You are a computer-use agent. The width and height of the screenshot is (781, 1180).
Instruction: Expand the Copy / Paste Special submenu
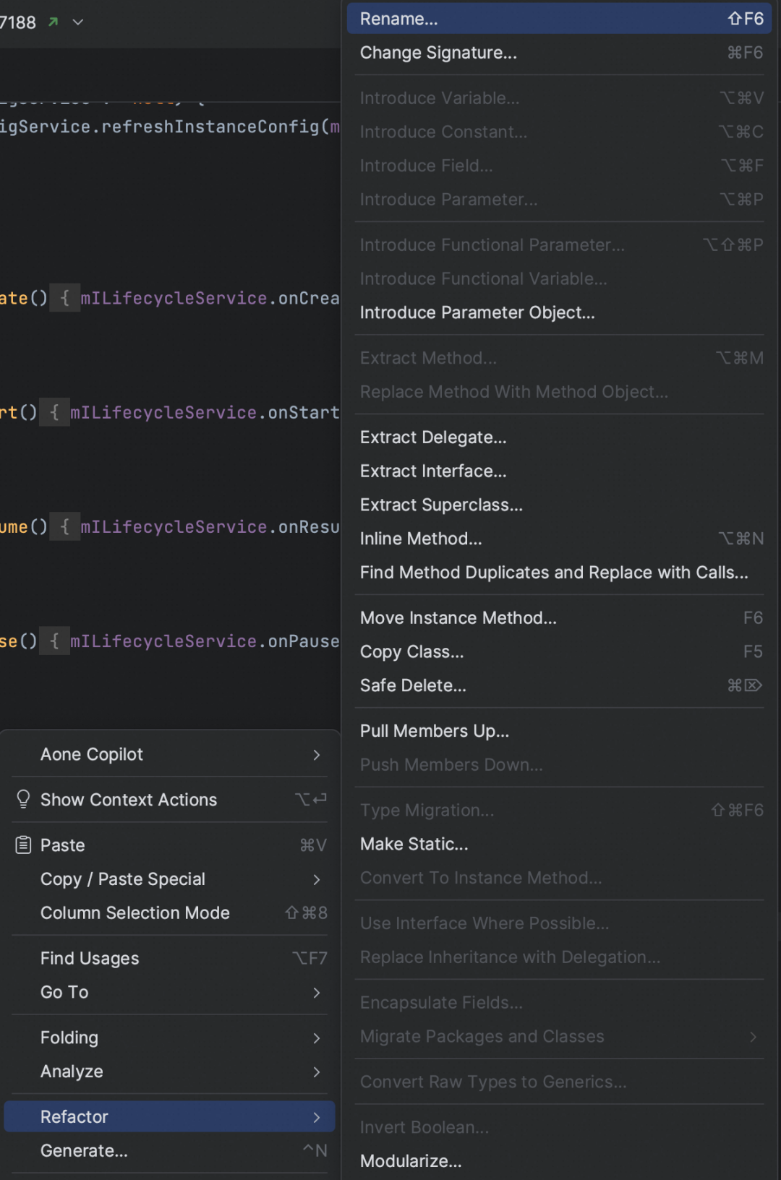pyautogui.click(x=316, y=879)
